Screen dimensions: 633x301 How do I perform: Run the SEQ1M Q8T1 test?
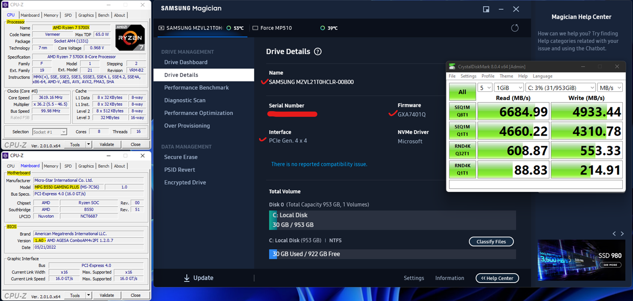point(462,111)
